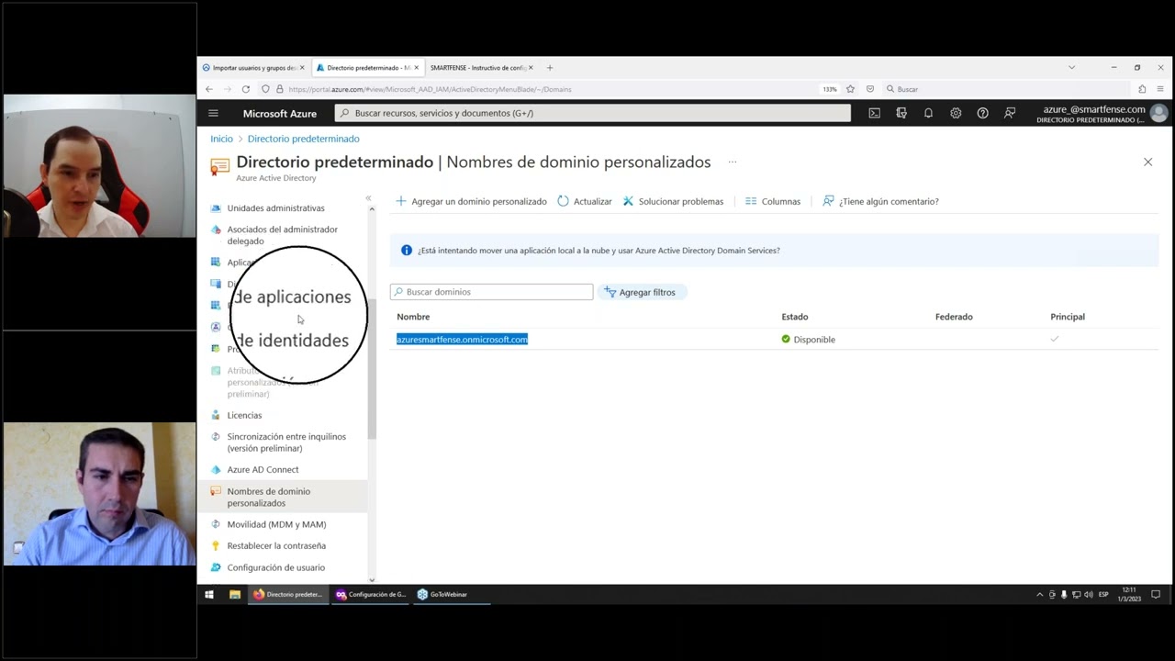The height and width of the screenshot is (661, 1175).
Task: Open the Columnas options
Action: (773, 201)
